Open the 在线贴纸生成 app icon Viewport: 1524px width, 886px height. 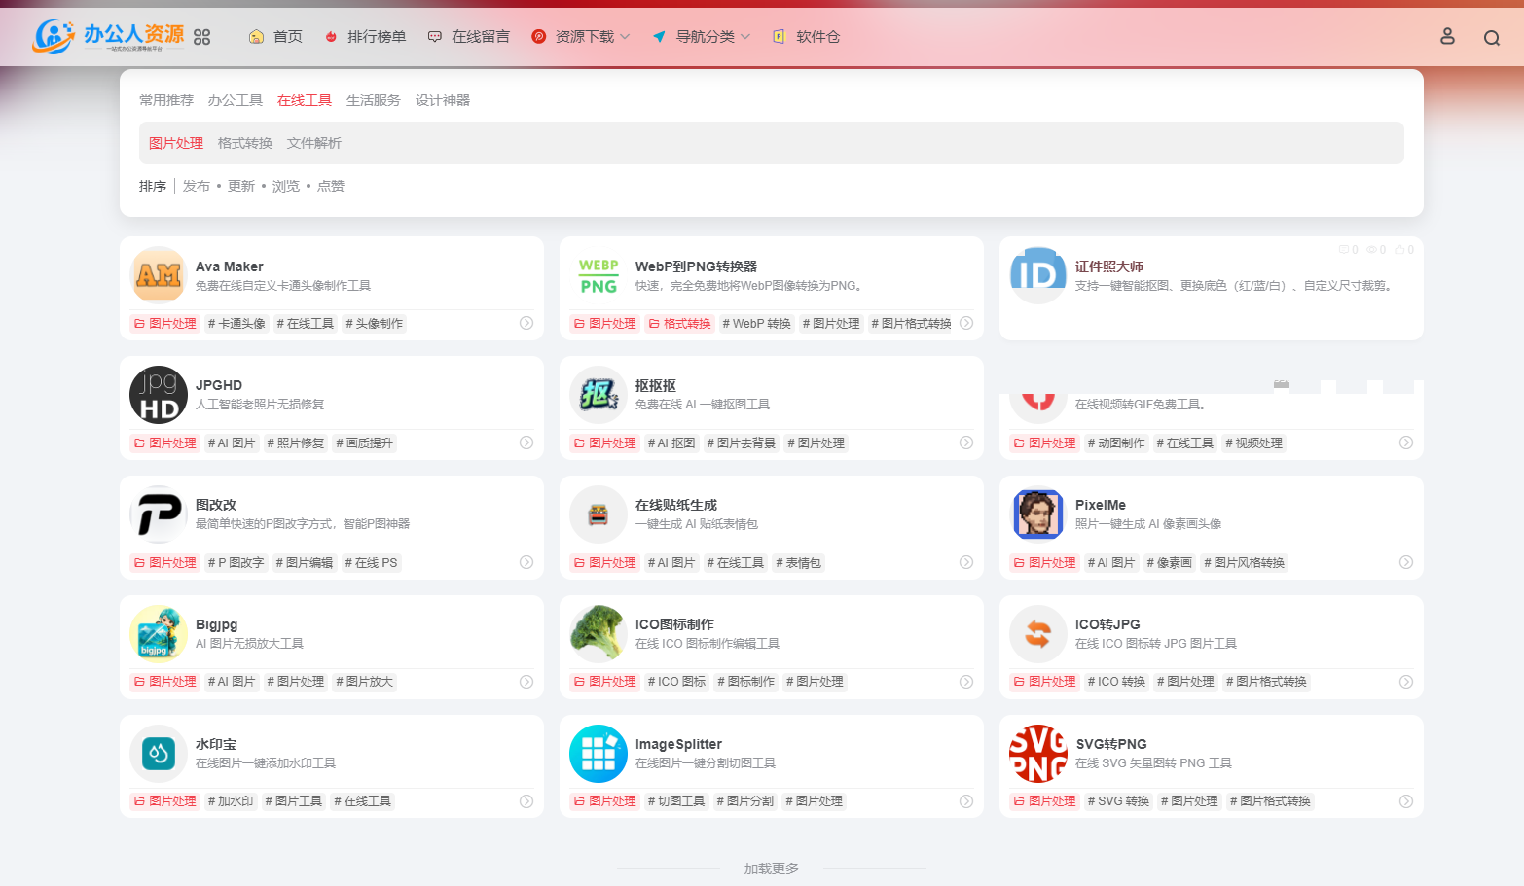point(599,514)
